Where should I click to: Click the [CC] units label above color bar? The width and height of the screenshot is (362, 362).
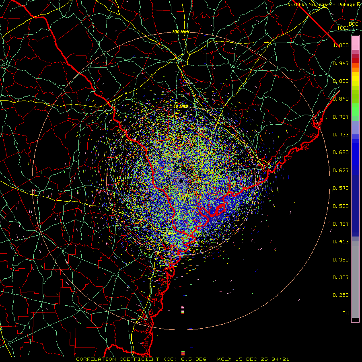(x=343, y=28)
